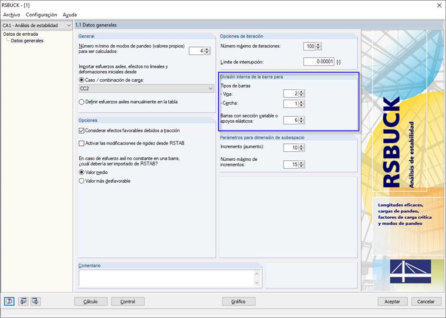This screenshot has width=446, height=318.
Task: Click the number of buckling modes field
Action: point(197,51)
